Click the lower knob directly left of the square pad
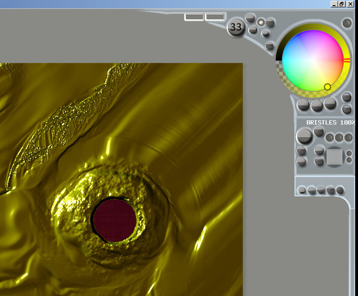 (319, 162)
